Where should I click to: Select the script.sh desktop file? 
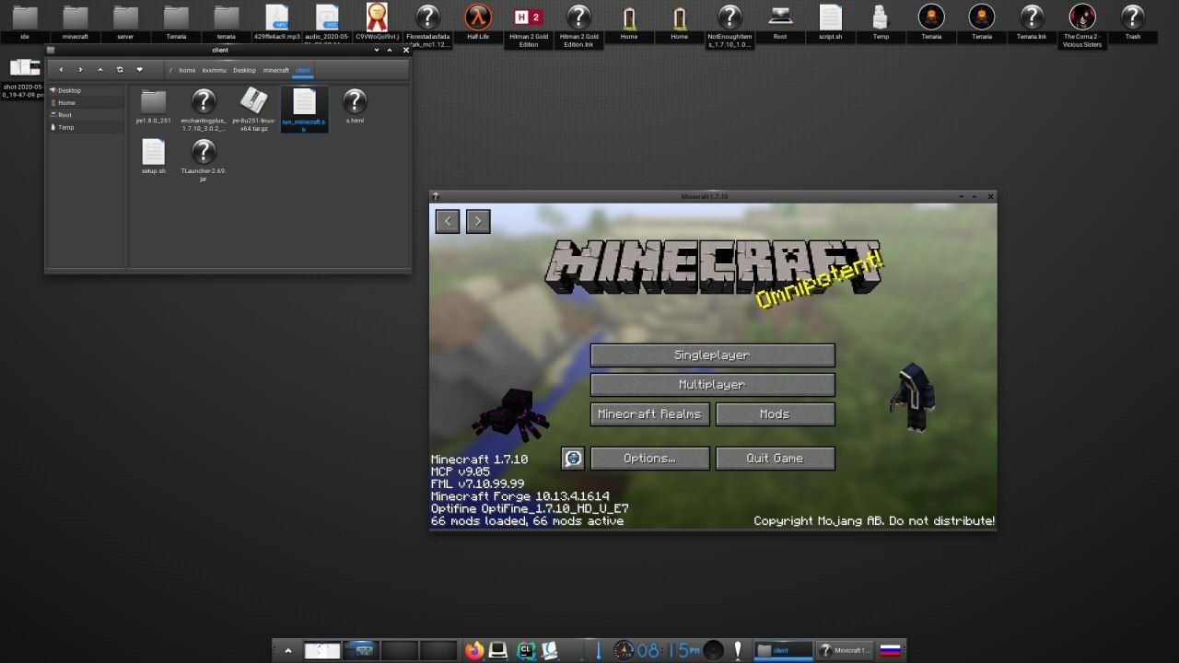[x=831, y=22]
